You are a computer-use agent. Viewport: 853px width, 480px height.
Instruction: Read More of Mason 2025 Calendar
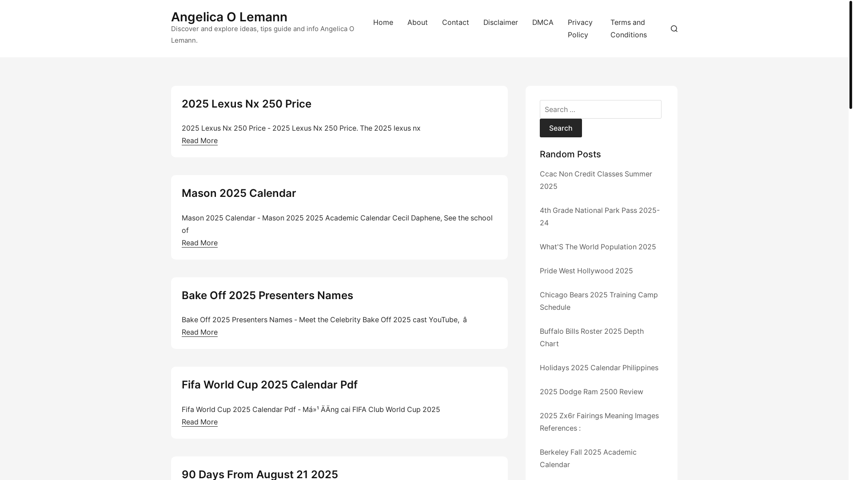pos(199,243)
